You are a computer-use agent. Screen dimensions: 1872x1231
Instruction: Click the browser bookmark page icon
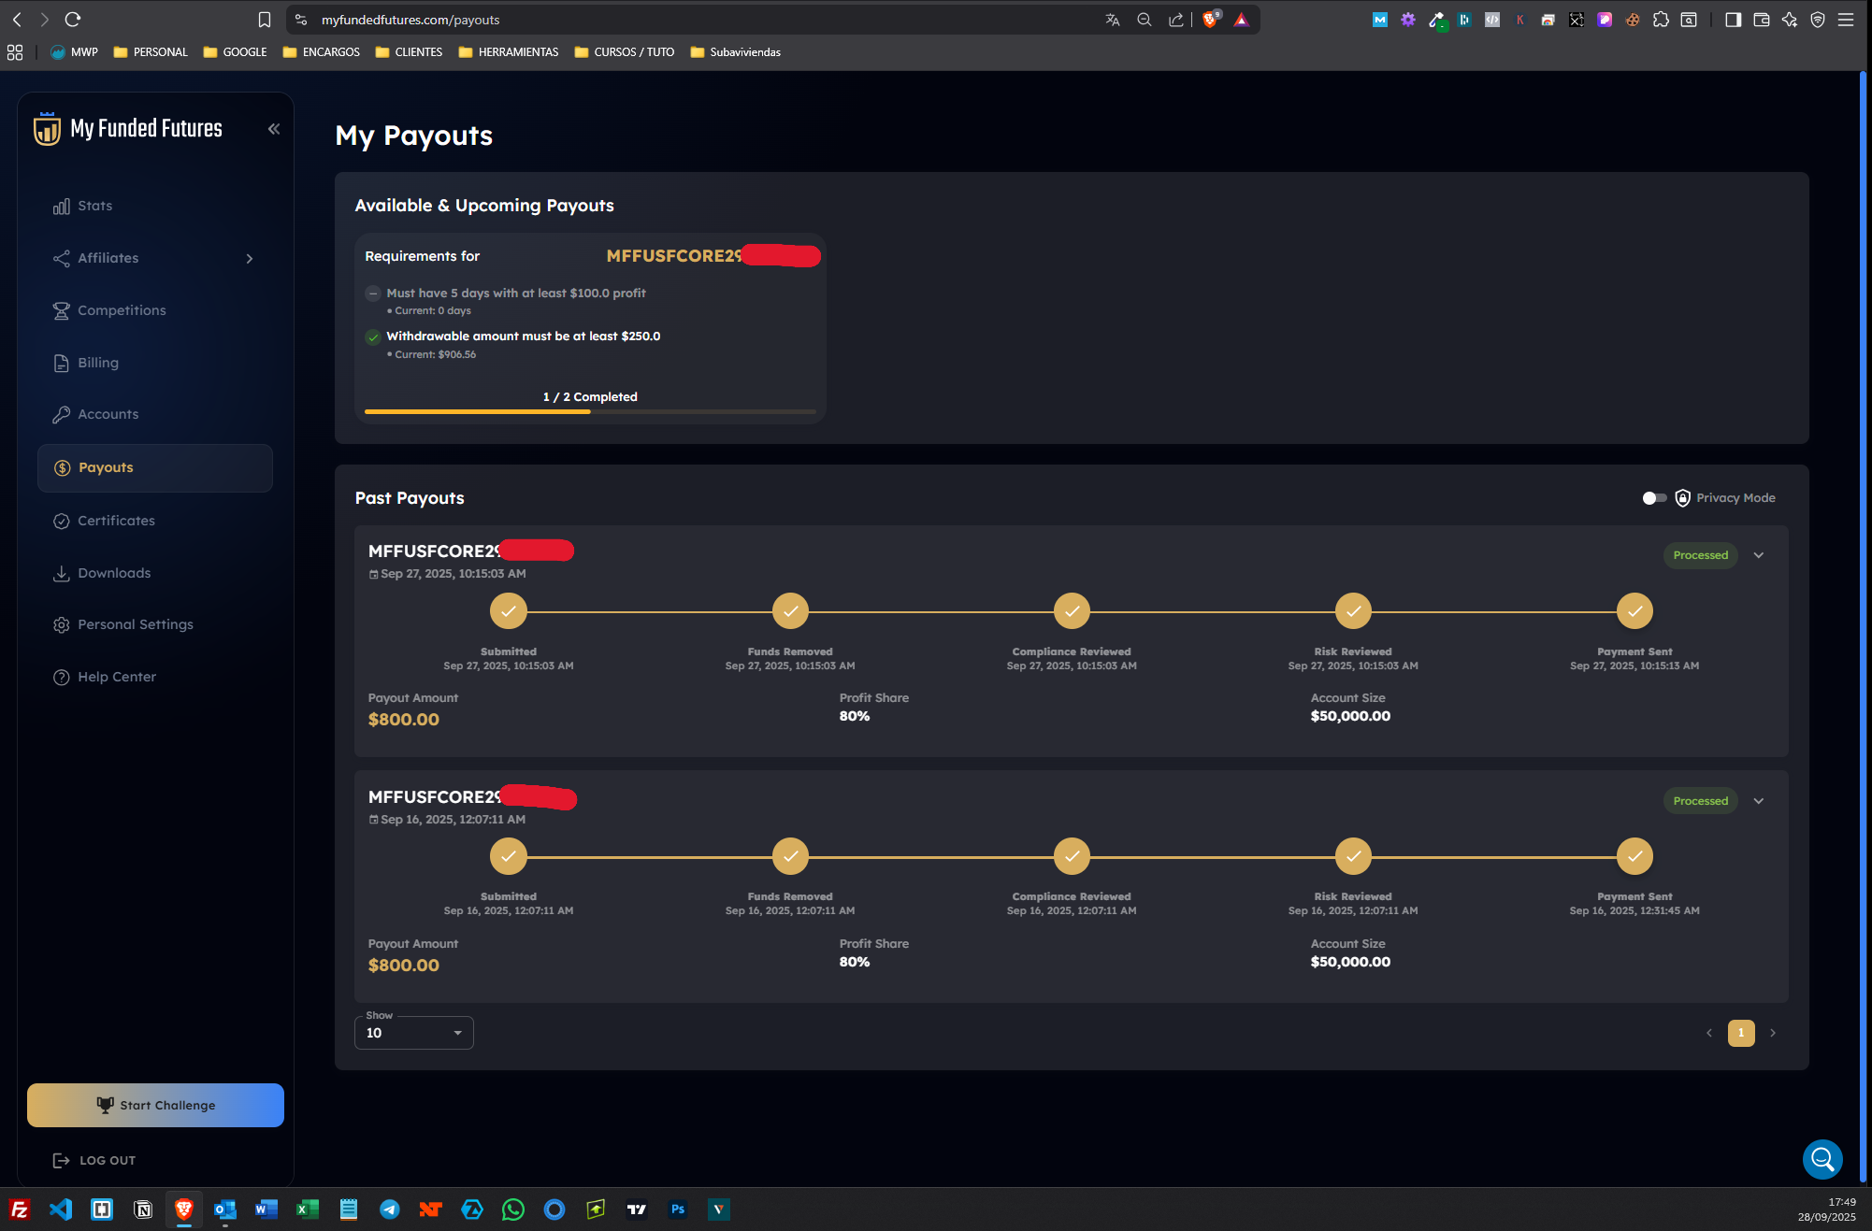(x=265, y=20)
